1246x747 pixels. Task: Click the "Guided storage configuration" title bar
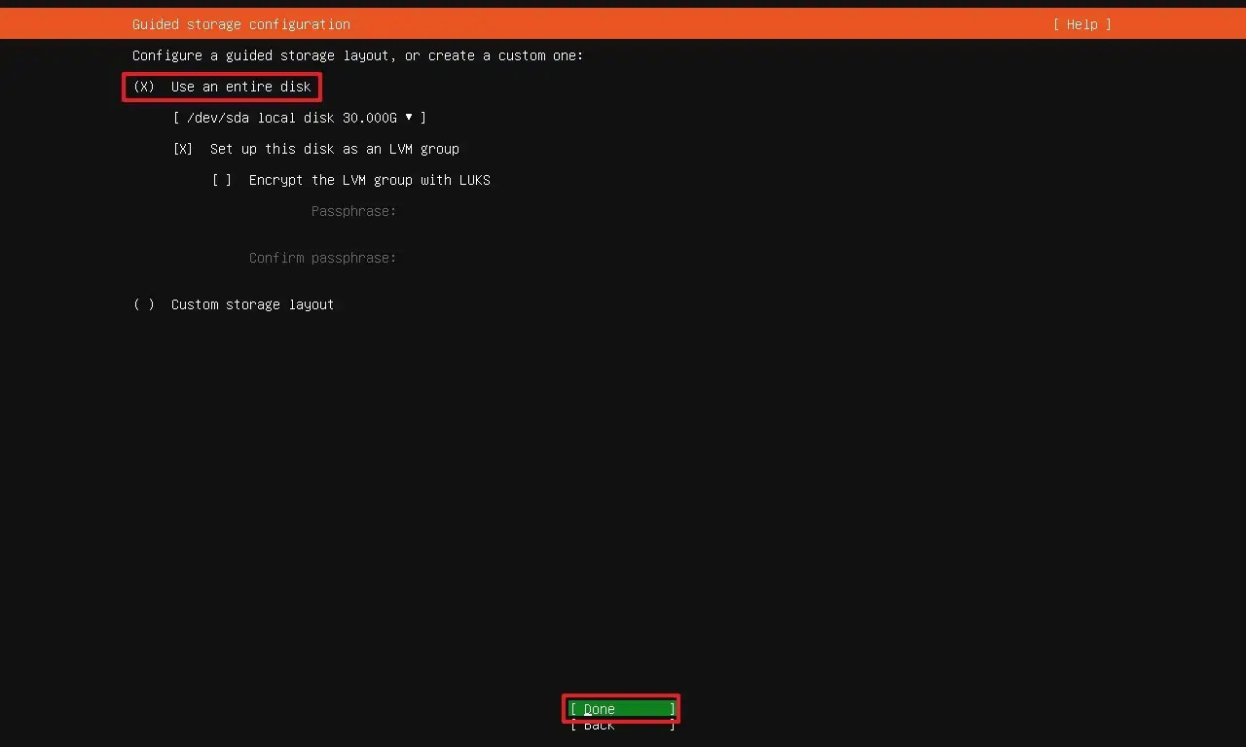(240, 24)
